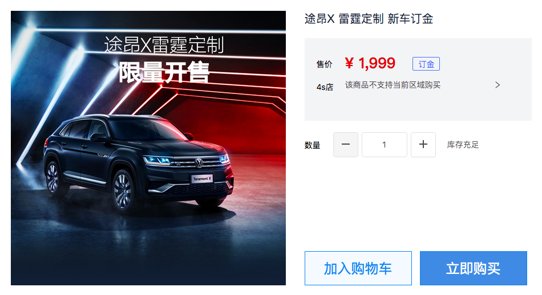The image size is (542, 295).
Task: Click the car's front wheel in photo
Action: point(123,191)
